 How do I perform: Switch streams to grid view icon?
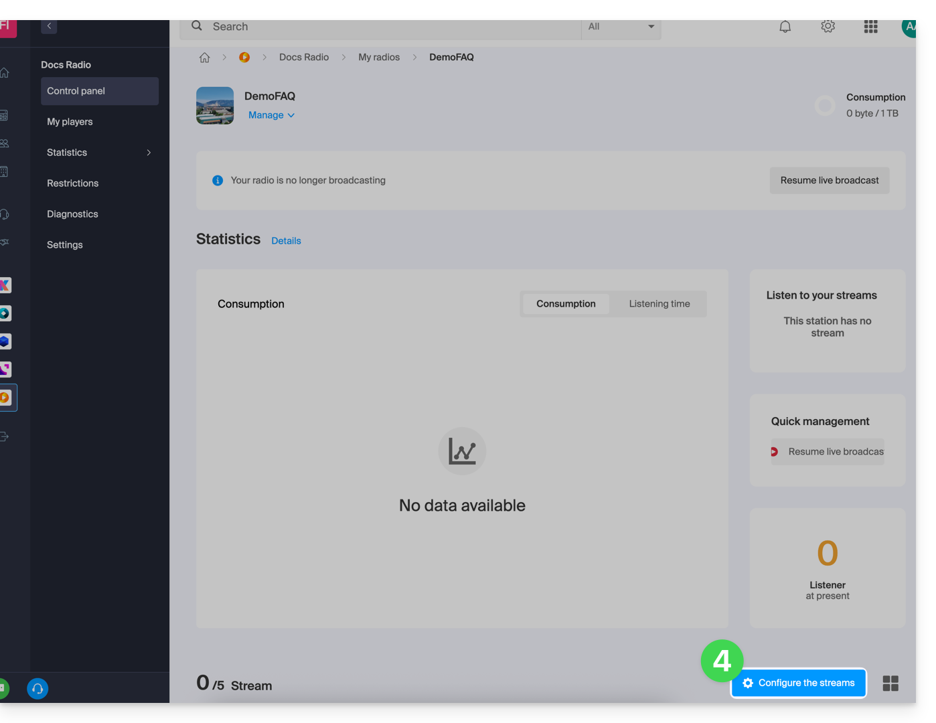890,683
